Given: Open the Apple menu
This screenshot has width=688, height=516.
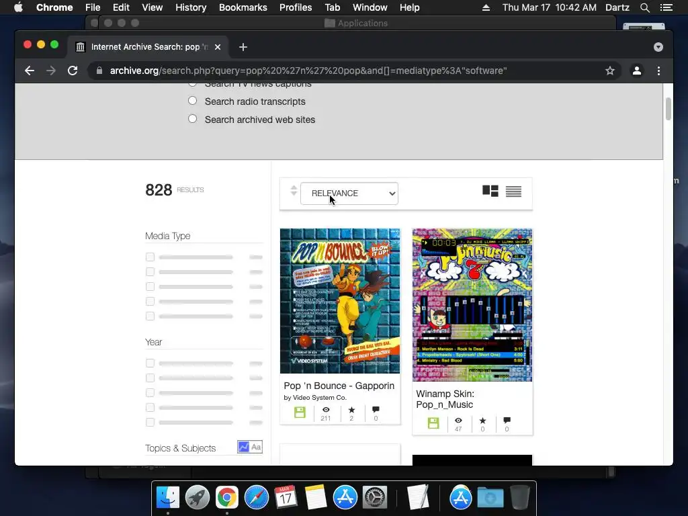Looking at the screenshot, I should click(18, 7).
